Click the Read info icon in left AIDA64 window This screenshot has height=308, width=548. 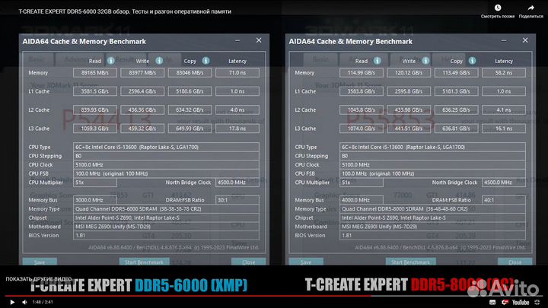111,61
